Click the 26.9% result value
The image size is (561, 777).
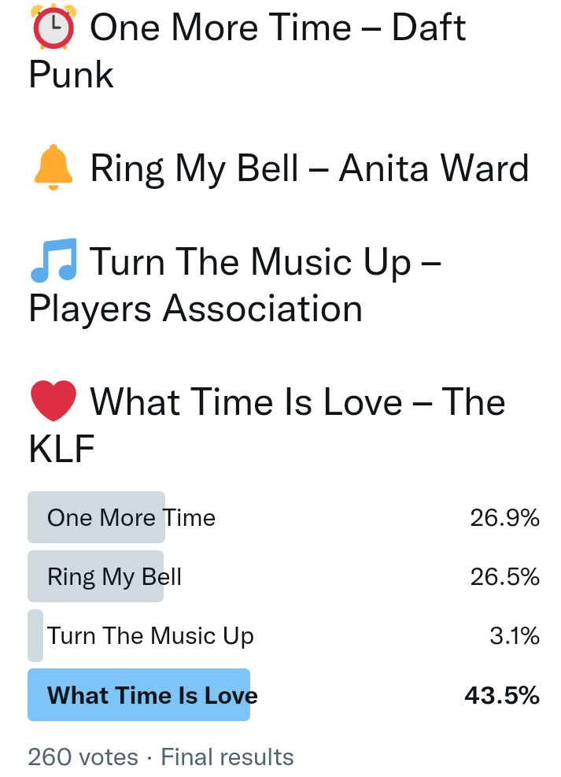[504, 518]
